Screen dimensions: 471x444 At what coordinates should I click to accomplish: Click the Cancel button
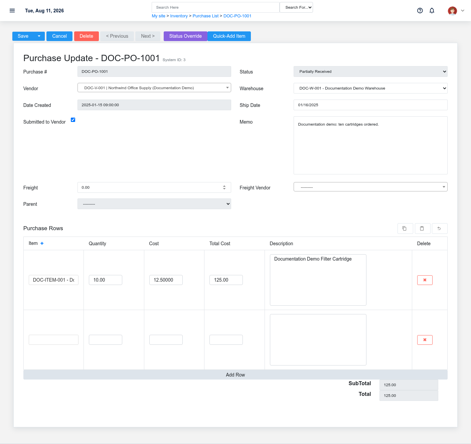(x=59, y=36)
